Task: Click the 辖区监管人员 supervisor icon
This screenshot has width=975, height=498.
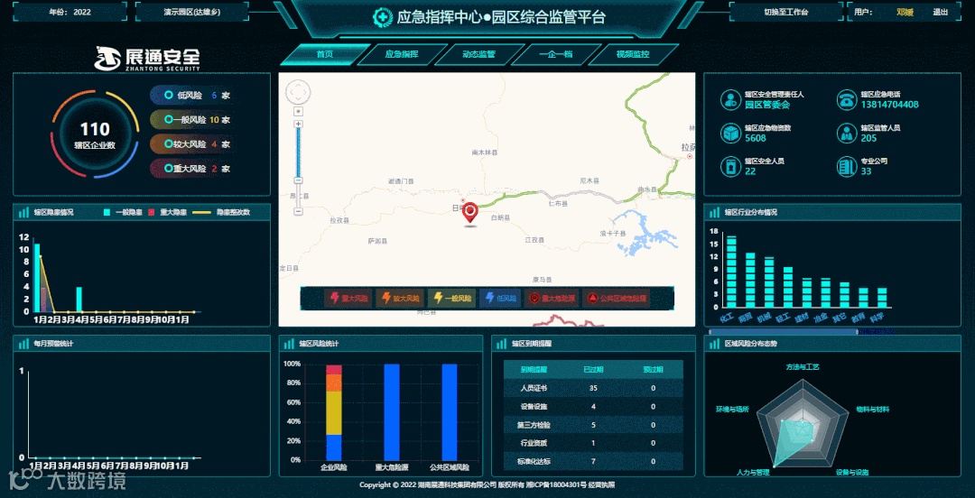Action: click(x=846, y=133)
